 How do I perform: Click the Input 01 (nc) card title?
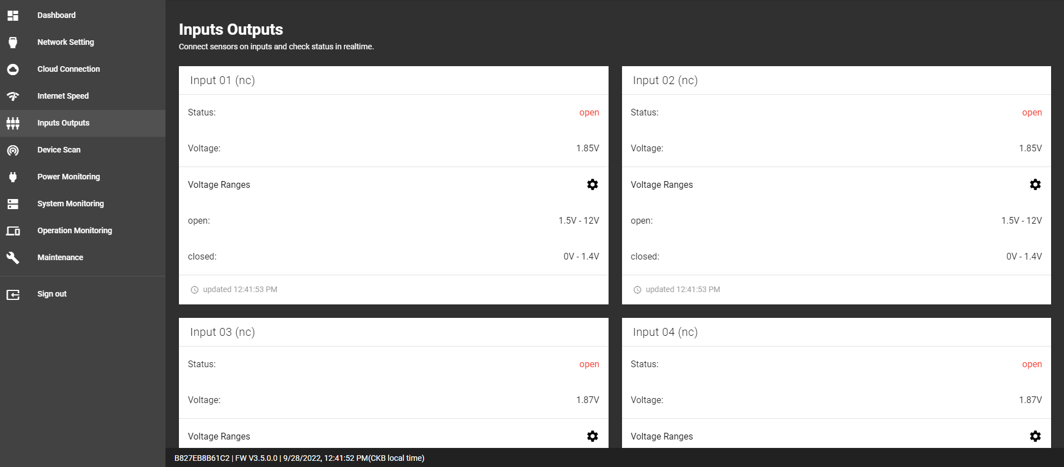tap(223, 80)
